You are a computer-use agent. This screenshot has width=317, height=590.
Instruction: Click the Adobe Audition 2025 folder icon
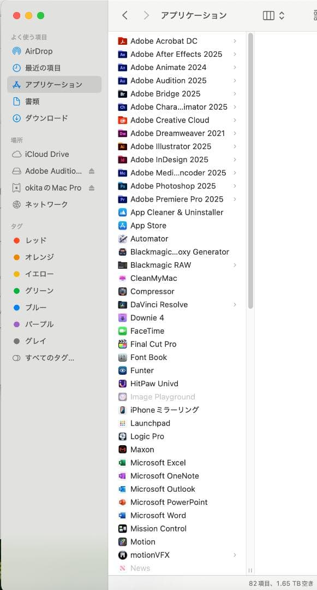[x=122, y=80]
